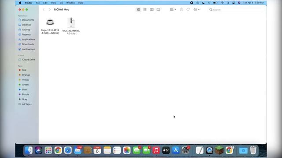
Task: Open the View menu
Action: click(53, 3)
